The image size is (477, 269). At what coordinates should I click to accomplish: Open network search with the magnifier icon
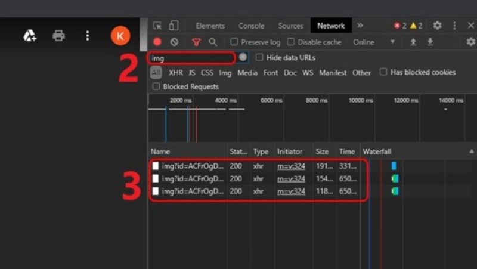[x=213, y=42]
